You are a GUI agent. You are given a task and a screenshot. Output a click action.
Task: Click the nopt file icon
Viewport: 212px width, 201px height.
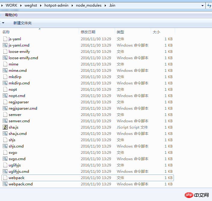point(5,89)
